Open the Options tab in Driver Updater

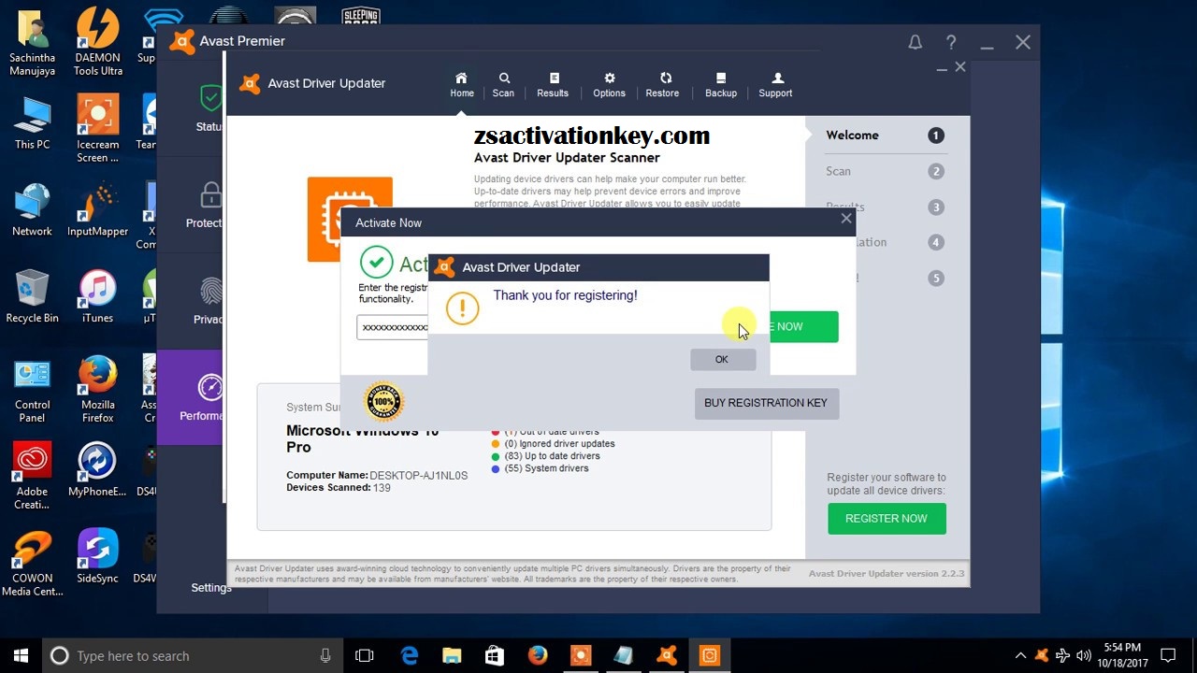[609, 84]
